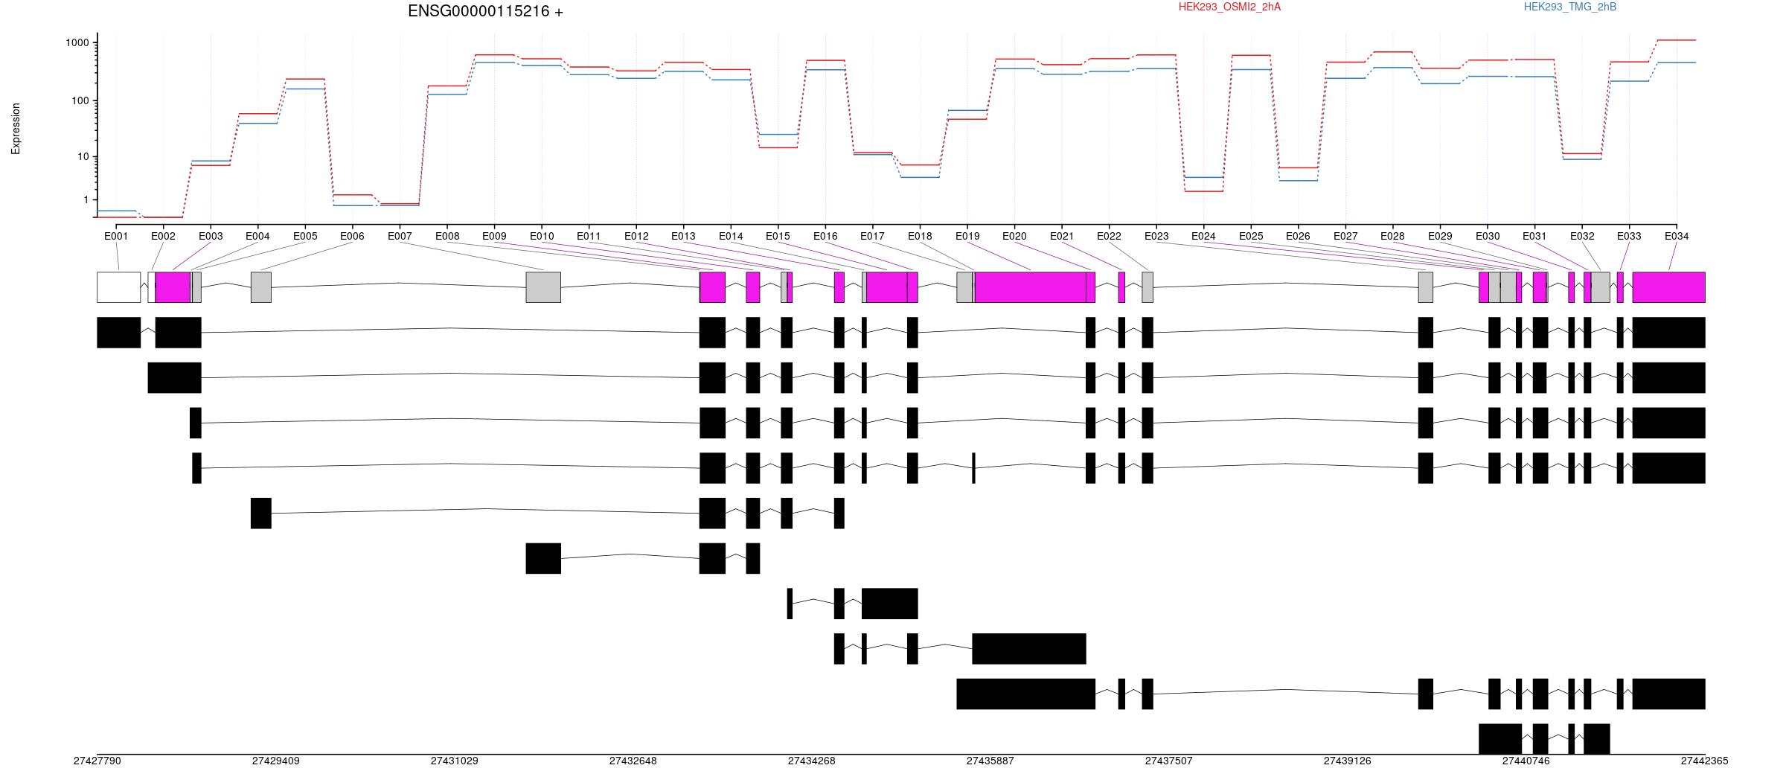Click exon label E020
This screenshot has width=1786, height=774.
pos(1014,236)
